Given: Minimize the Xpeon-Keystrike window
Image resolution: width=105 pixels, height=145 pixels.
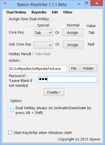Looking at the screenshot, I should (x=79, y=4).
